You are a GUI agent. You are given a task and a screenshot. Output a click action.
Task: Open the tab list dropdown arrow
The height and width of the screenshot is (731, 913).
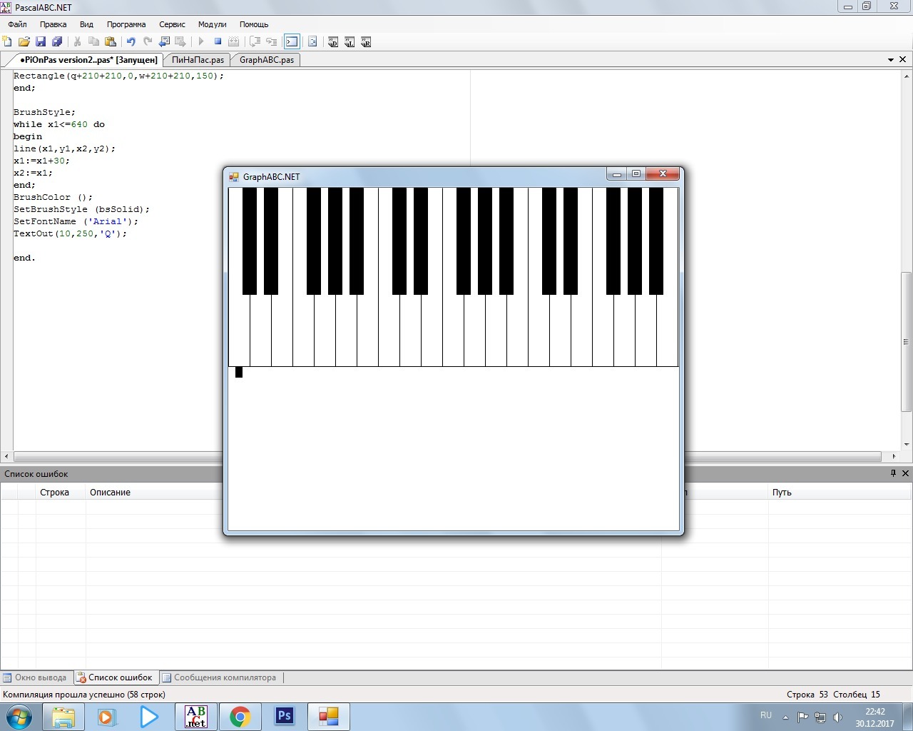(891, 60)
